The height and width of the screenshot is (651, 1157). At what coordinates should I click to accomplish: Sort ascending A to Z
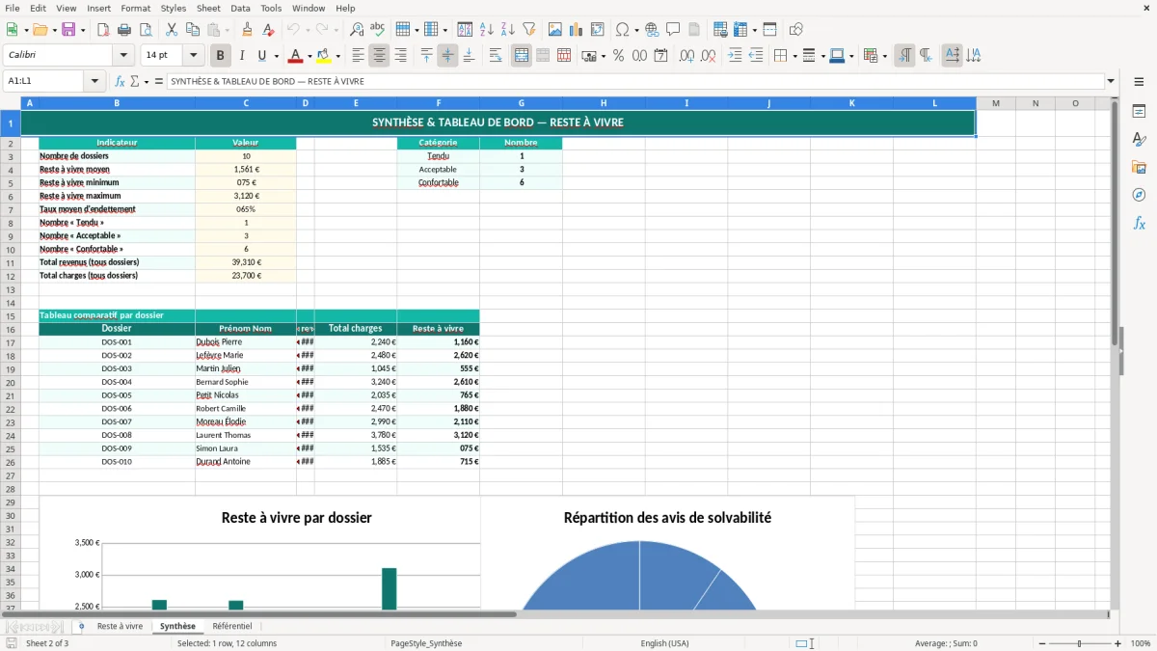487,30
